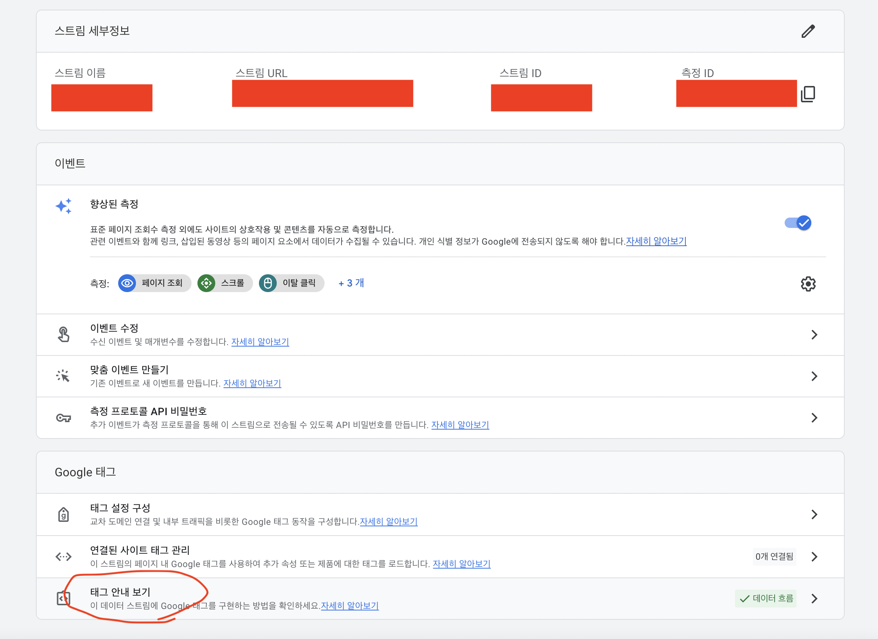Click the key icon for 측정 프로토콜 API 비밀번호
The image size is (878, 639).
point(63,418)
